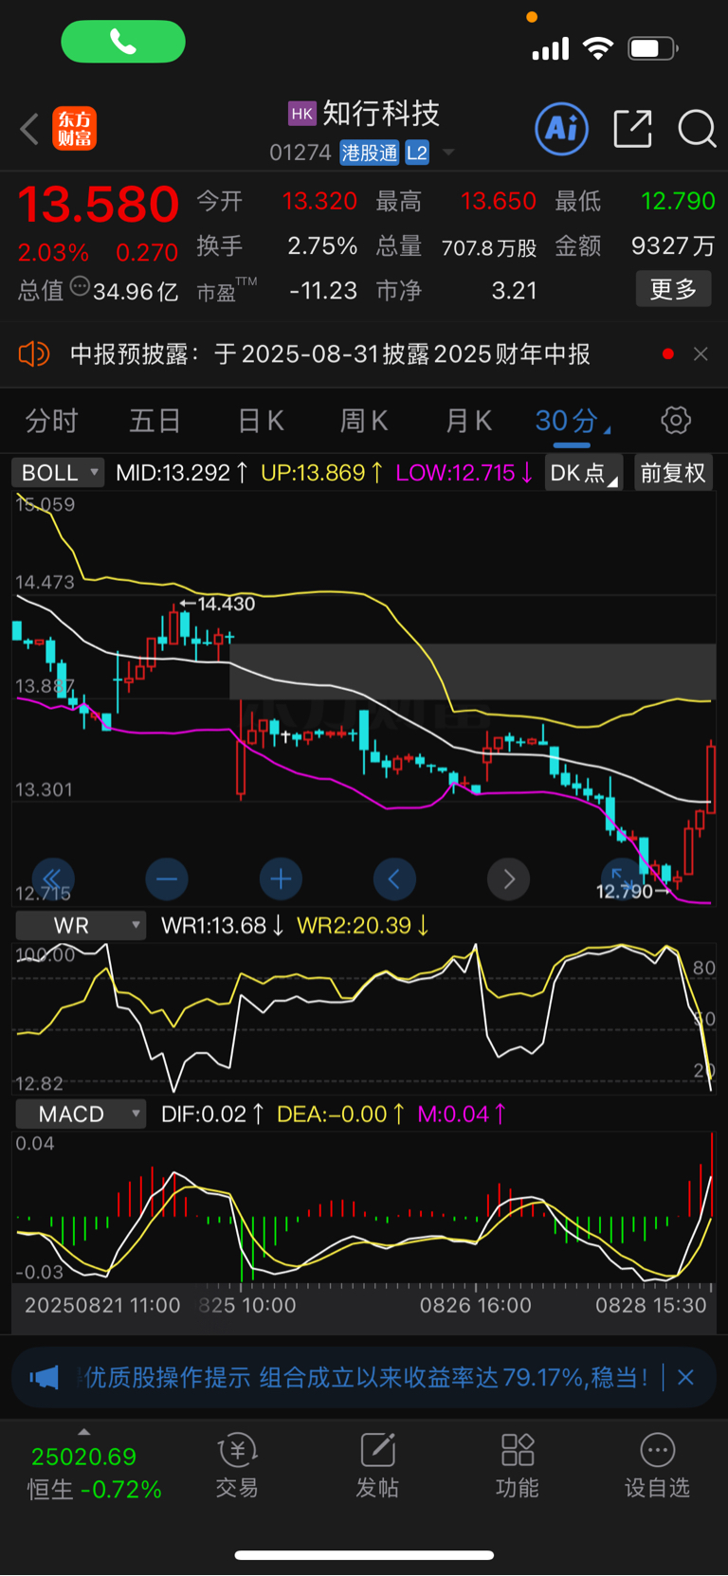Tap the 0828 15:30 time label
This screenshot has height=1576, width=728.
click(651, 1305)
